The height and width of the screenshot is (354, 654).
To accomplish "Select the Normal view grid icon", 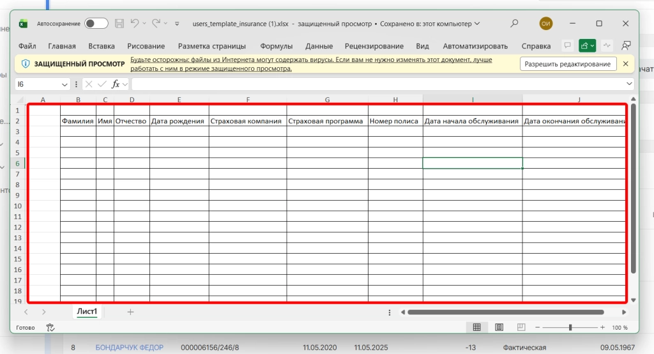I will [x=476, y=327].
